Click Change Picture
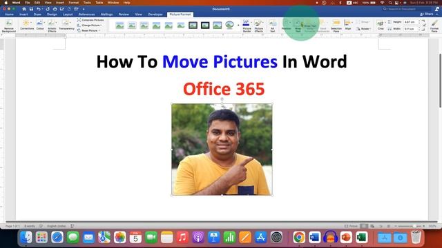 [90, 25]
